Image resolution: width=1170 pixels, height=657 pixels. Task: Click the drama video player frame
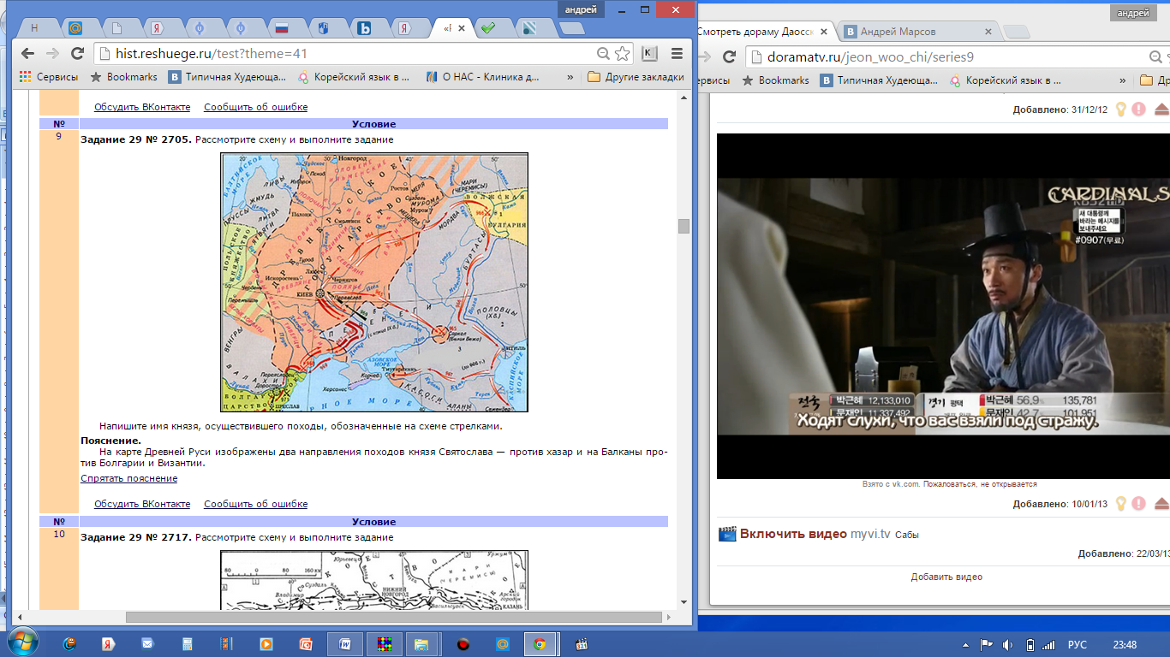click(x=943, y=305)
